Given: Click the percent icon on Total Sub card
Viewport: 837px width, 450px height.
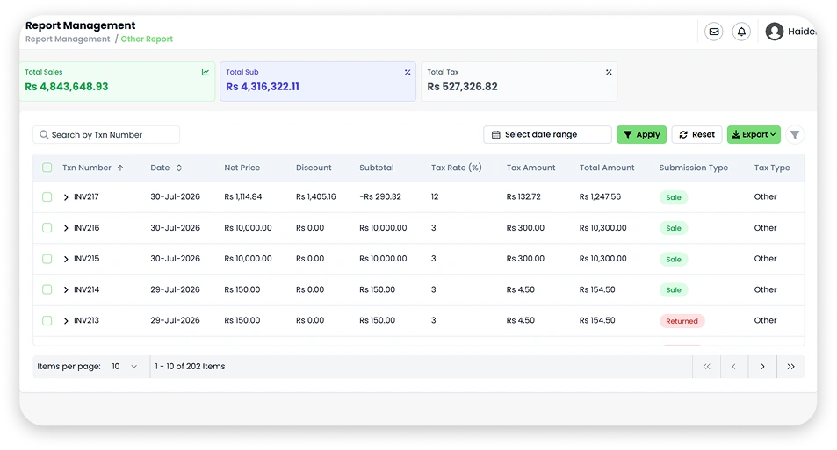Looking at the screenshot, I should (x=408, y=72).
